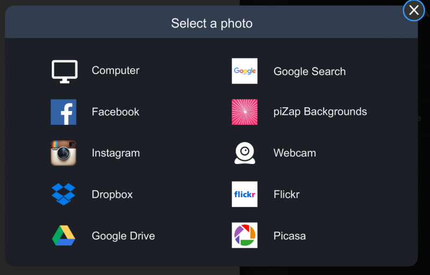Open the Dropbox text label
The height and width of the screenshot is (275, 430).
(x=112, y=195)
